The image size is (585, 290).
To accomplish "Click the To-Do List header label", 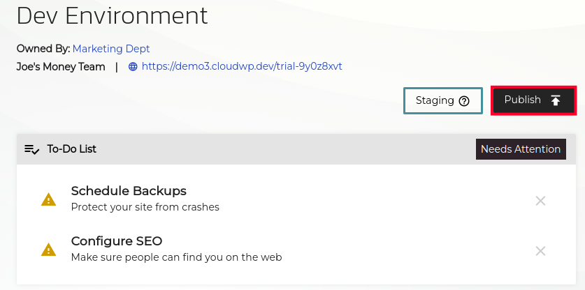I will 72,149.
